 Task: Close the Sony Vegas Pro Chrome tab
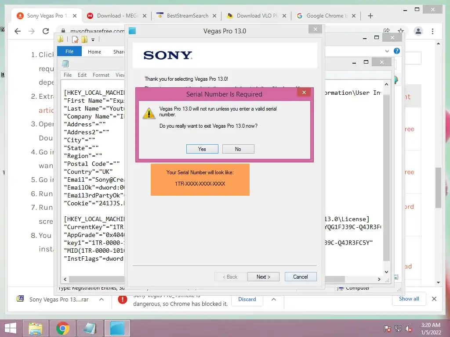[75, 16]
